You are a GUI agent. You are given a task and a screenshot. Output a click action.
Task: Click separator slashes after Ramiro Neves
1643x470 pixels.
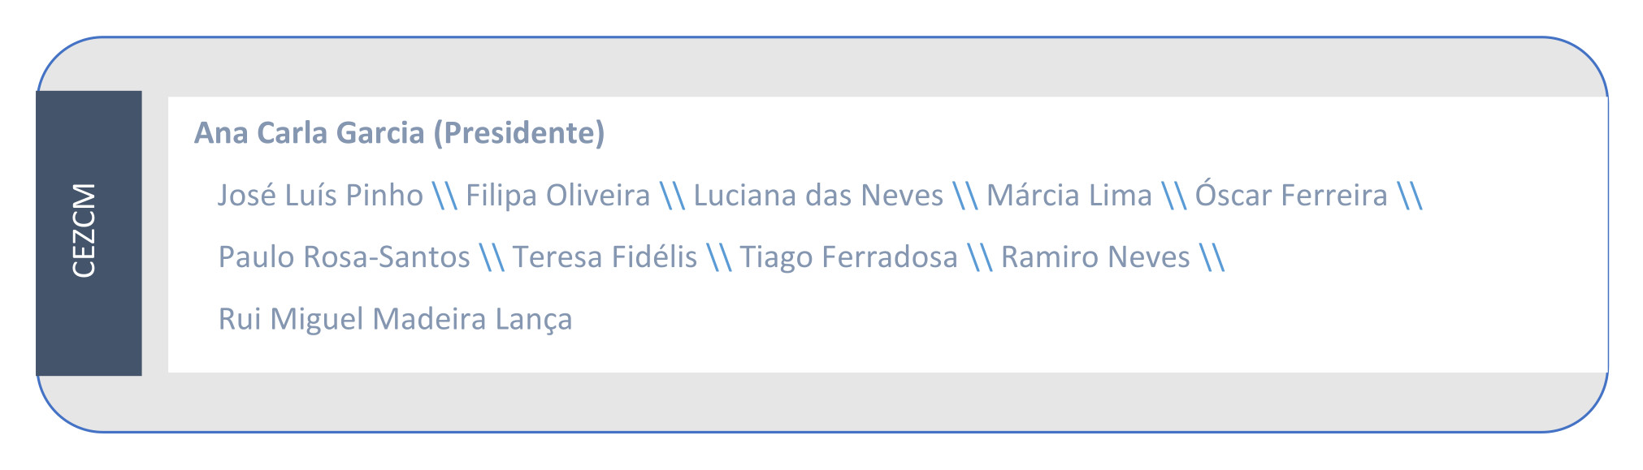coord(1212,257)
